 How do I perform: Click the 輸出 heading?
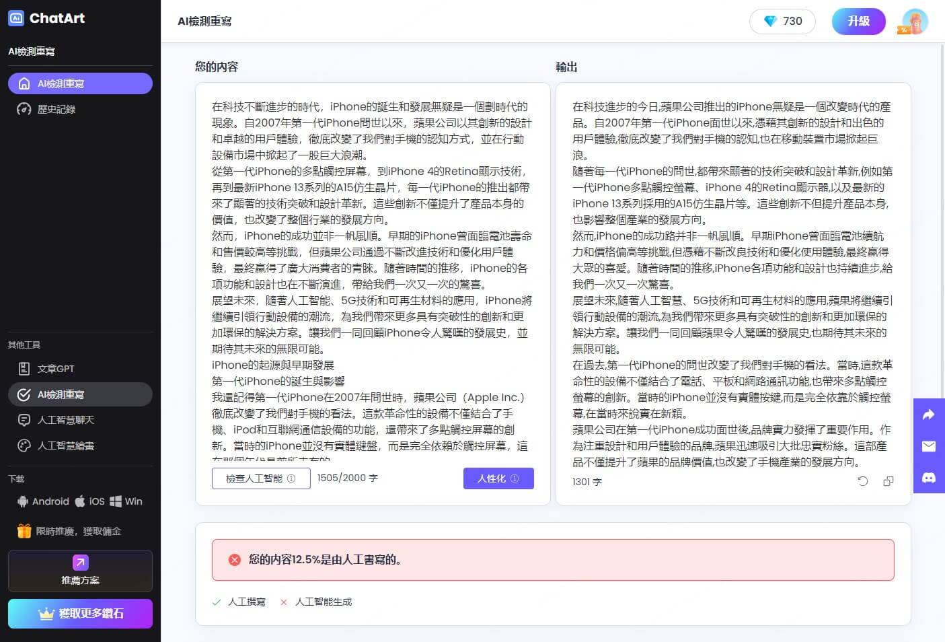(566, 67)
